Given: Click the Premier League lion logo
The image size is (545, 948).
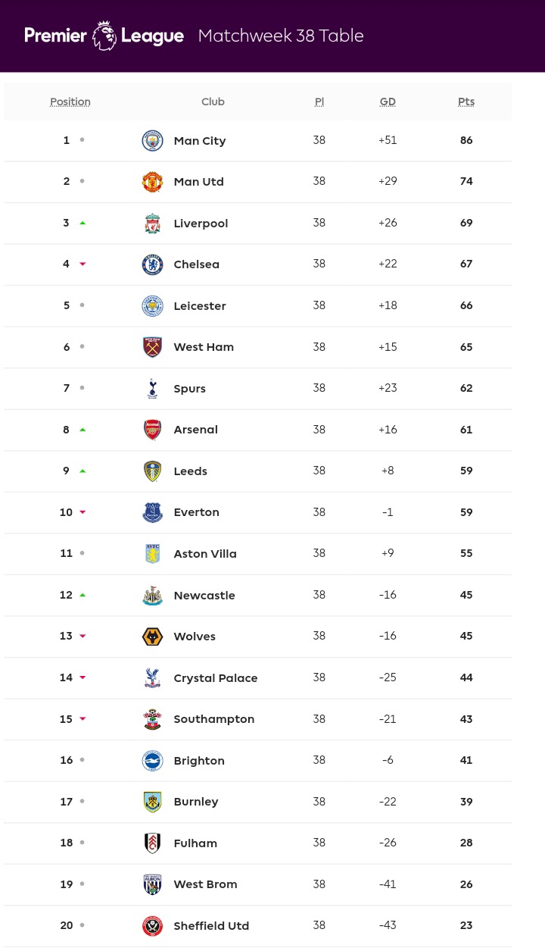Looking at the screenshot, I should click(104, 36).
